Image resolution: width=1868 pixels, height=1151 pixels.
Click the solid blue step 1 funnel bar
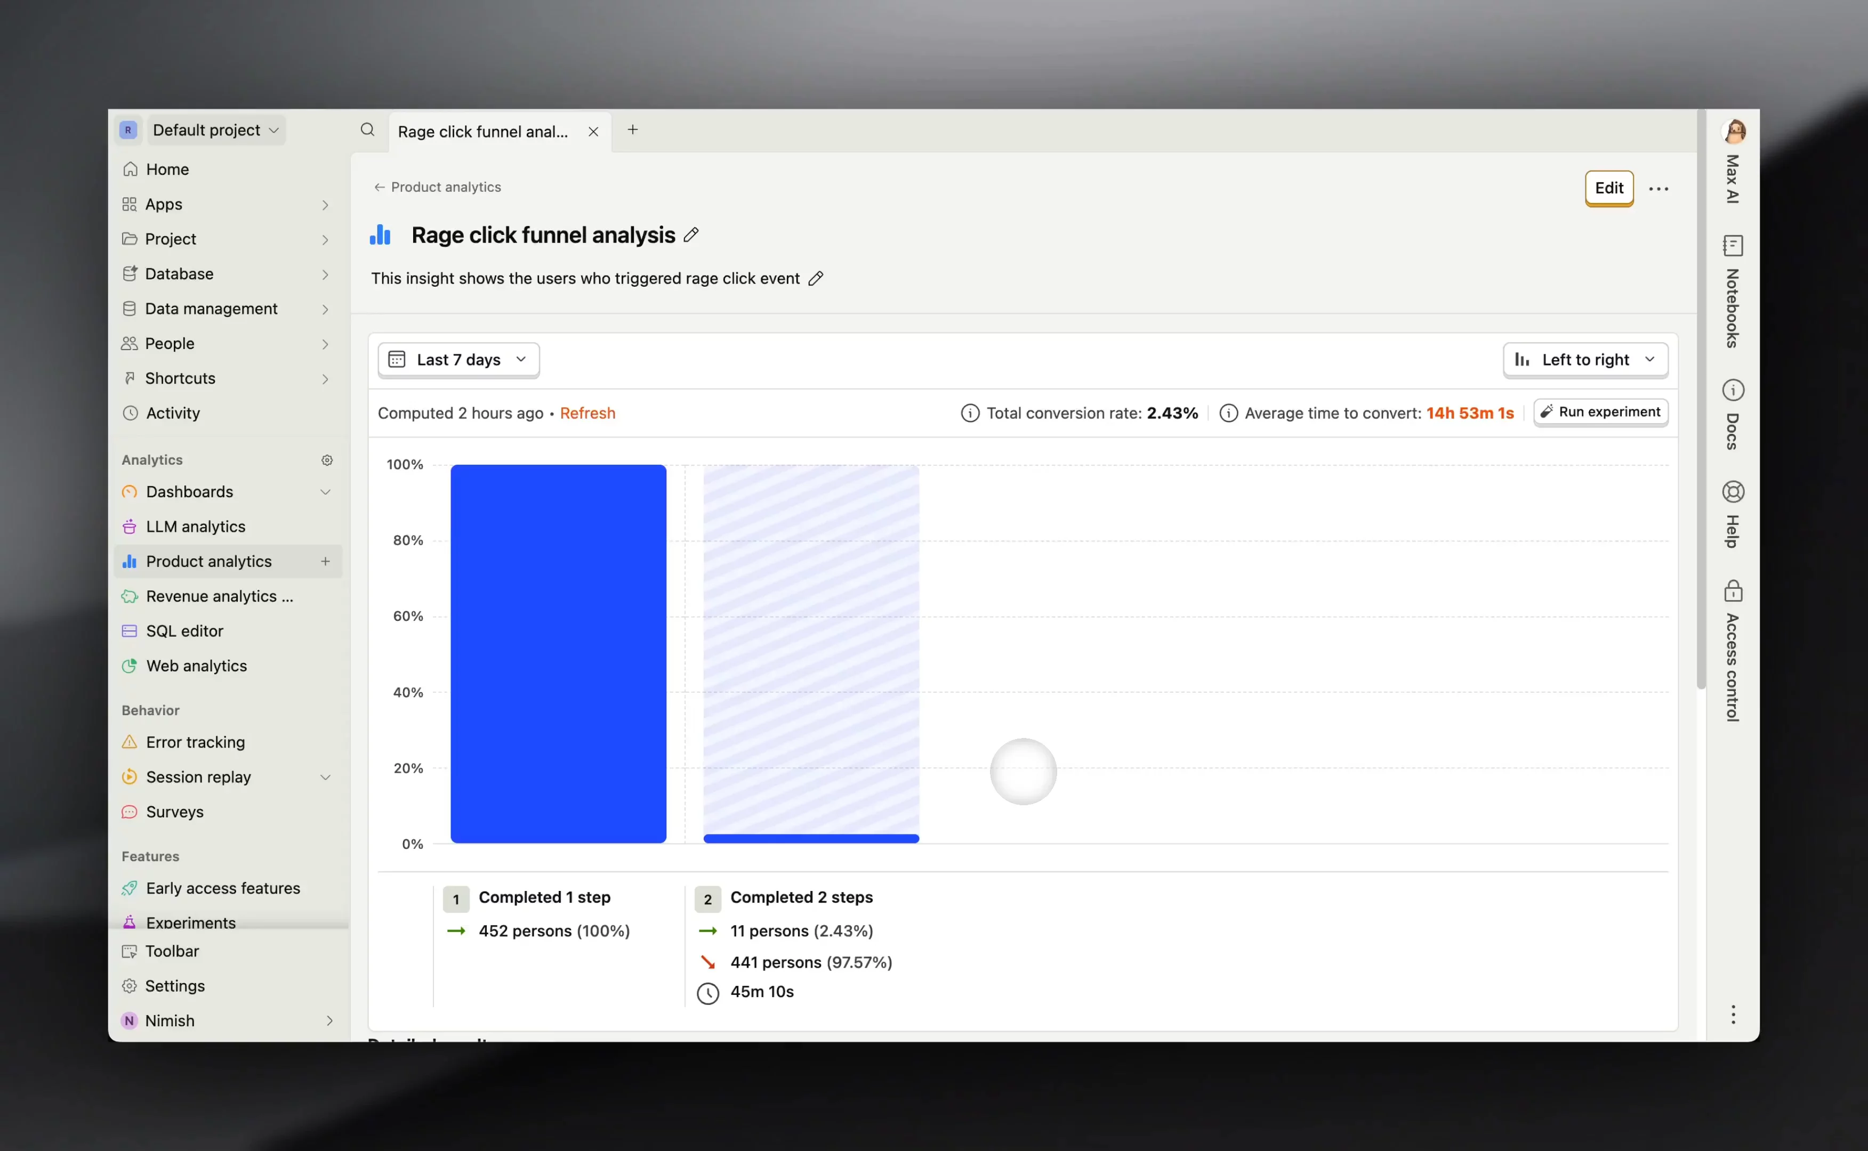(558, 653)
